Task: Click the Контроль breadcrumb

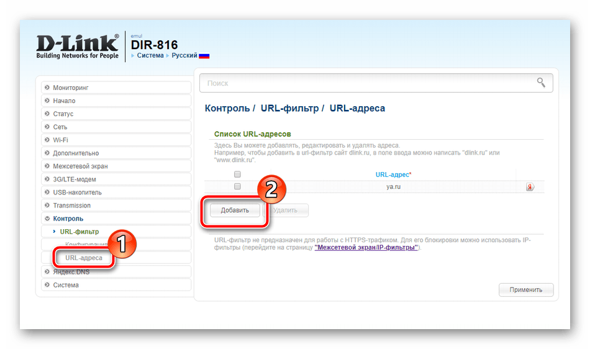Action: click(227, 108)
